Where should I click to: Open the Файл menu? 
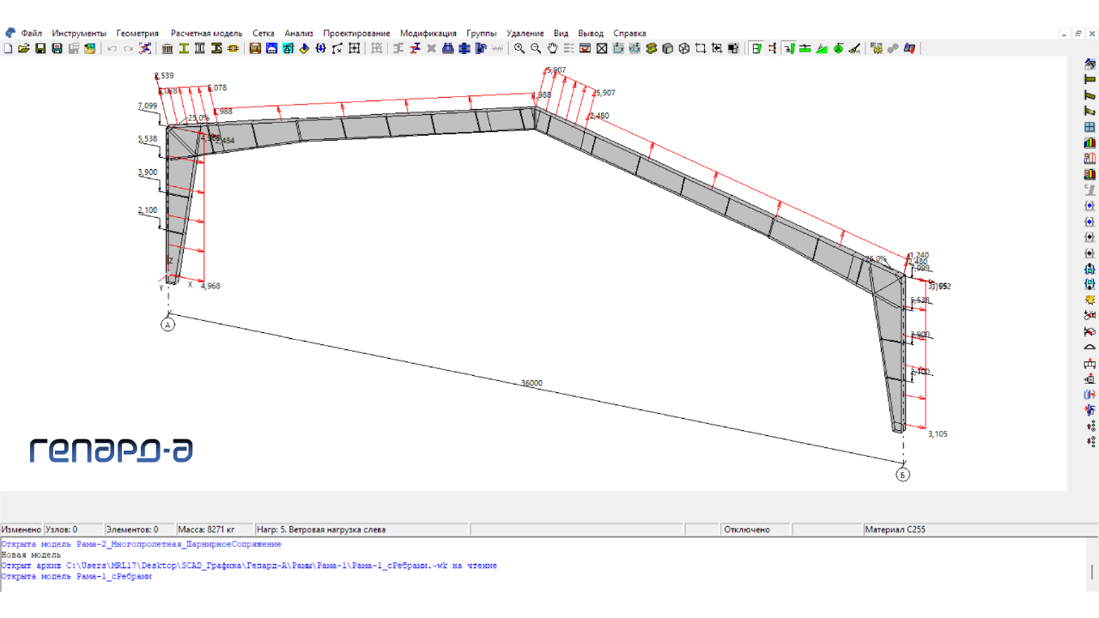point(32,33)
